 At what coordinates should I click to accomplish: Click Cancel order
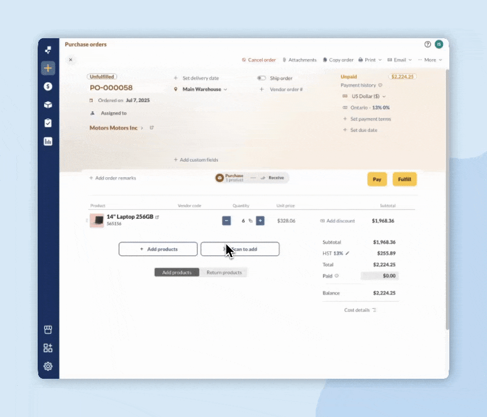tap(259, 60)
